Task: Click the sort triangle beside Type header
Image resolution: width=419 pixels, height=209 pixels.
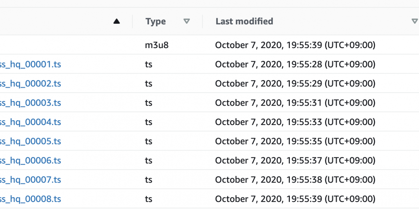Action: (187, 22)
